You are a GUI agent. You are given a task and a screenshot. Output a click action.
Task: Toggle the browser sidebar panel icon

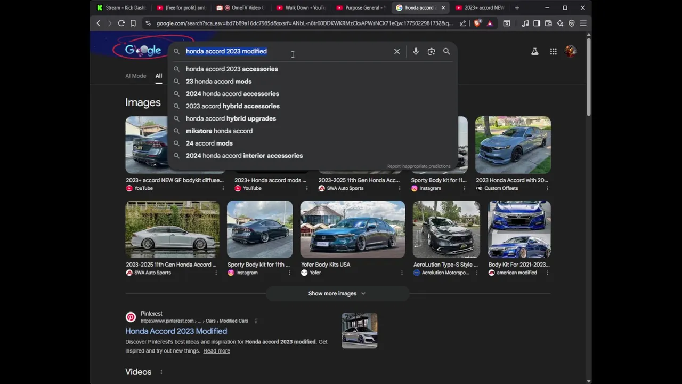tap(537, 23)
